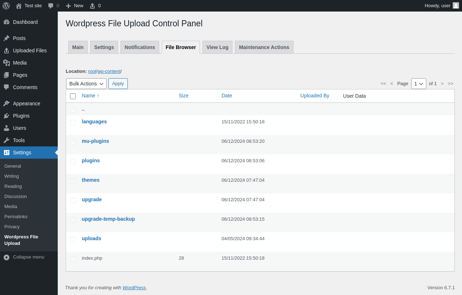Click the Collapse menu arrow icon
462x295 pixels.
[6, 257]
